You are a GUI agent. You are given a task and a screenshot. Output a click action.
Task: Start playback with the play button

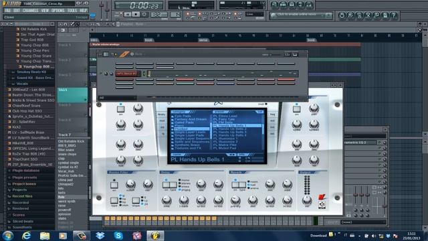click(128, 14)
